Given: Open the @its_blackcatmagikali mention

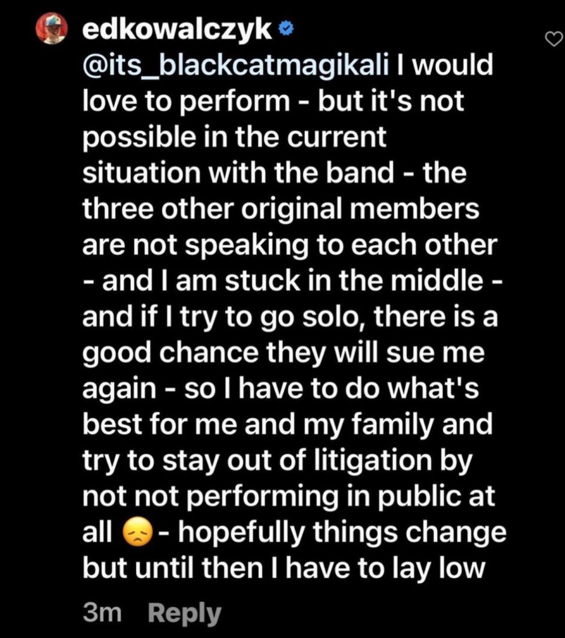Looking at the screenshot, I should tap(235, 65).
